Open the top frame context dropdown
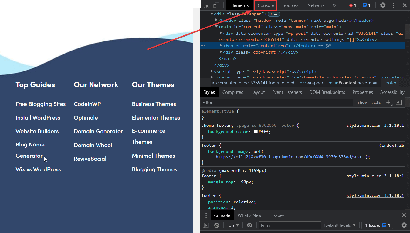The image size is (410, 233). coord(232,225)
